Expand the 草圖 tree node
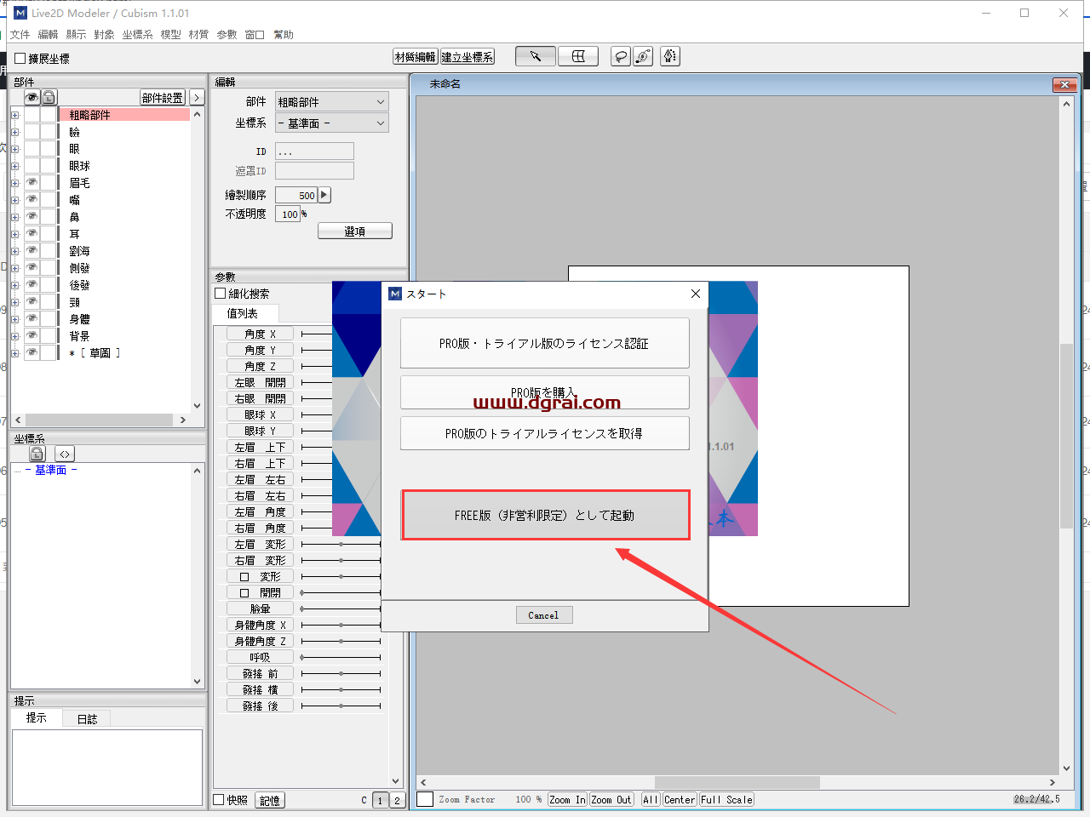The height and width of the screenshot is (817, 1090). click(14, 353)
